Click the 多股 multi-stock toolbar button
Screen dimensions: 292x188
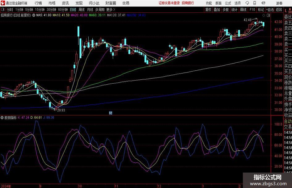pyautogui.click(x=226, y=10)
